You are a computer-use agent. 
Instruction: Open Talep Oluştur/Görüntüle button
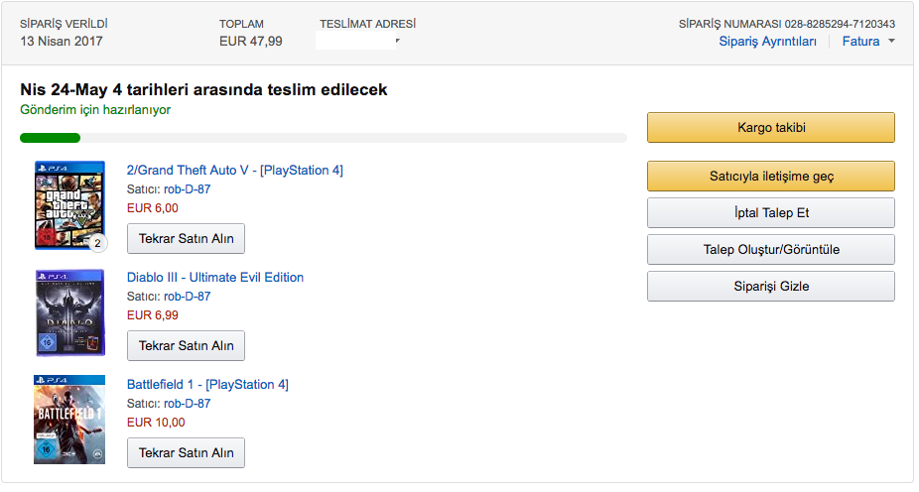coord(770,249)
